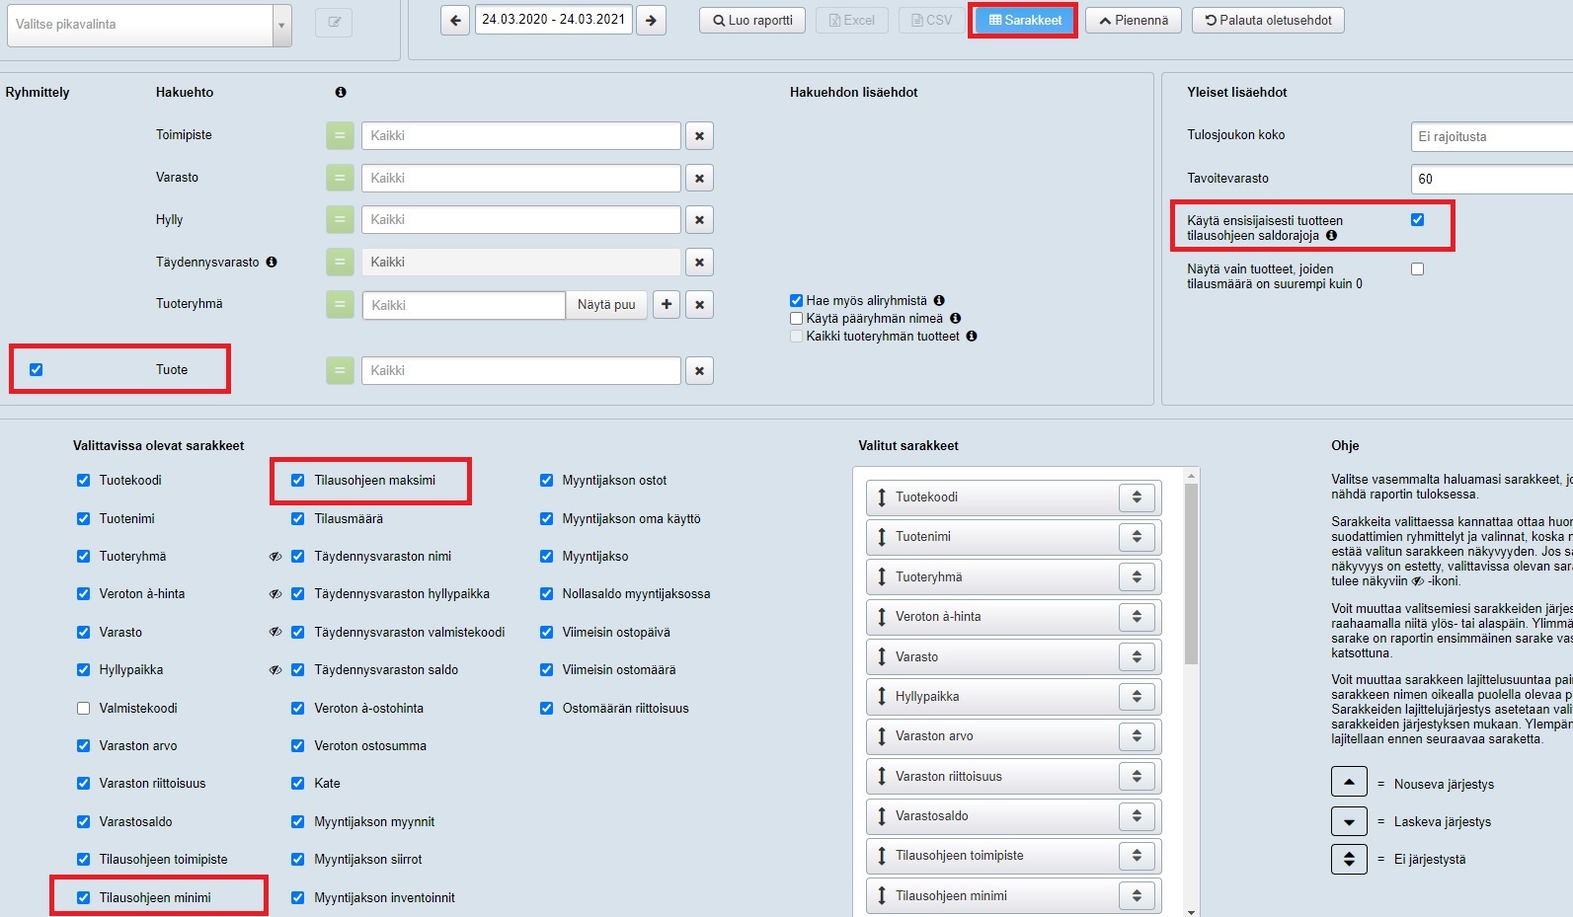Open the Tulosjoukon koko dropdown

pyautogui.click(x=1491, y=137)
